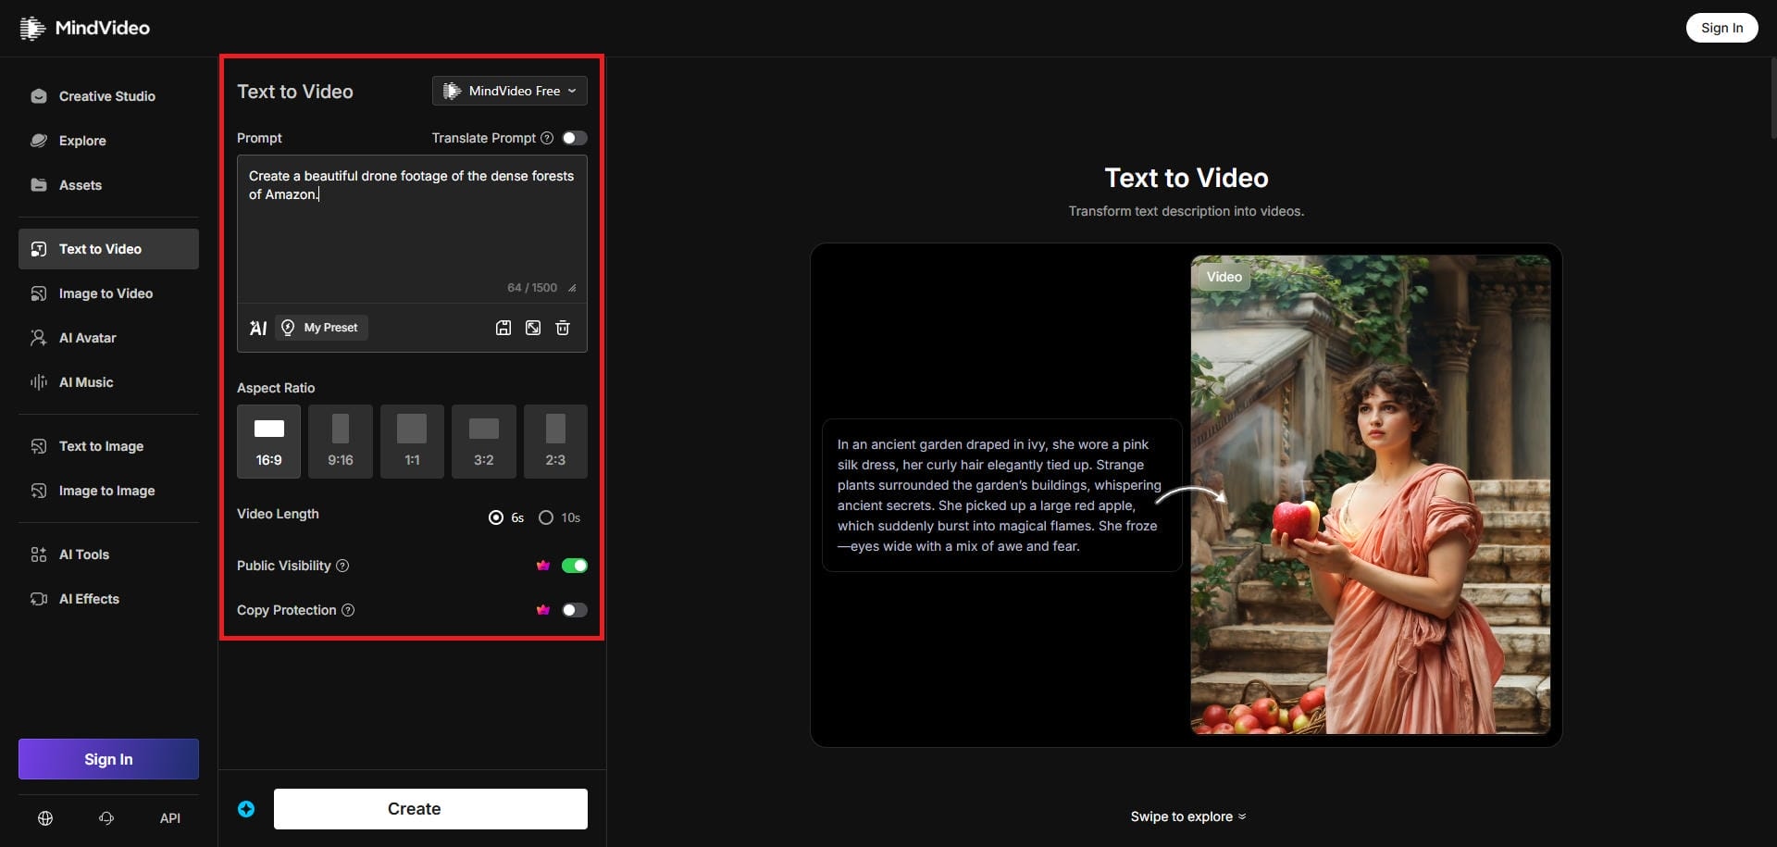Open language globe icon
The height and width of the screenshot is (847, 1777).
45,818
